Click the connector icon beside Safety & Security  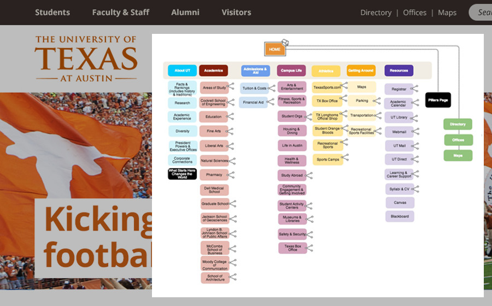(x=309, y=234)
